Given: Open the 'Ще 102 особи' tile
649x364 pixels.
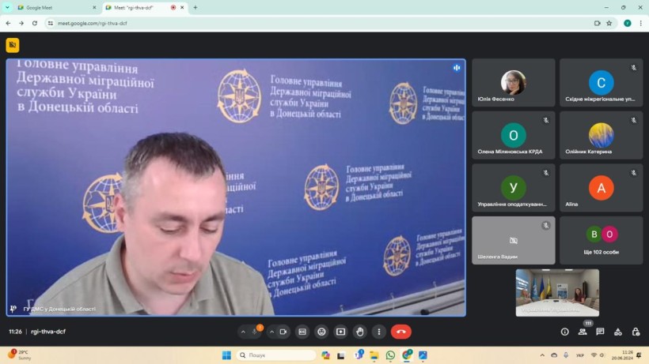Looking at the screenshot, I should [x=602, y=240].
